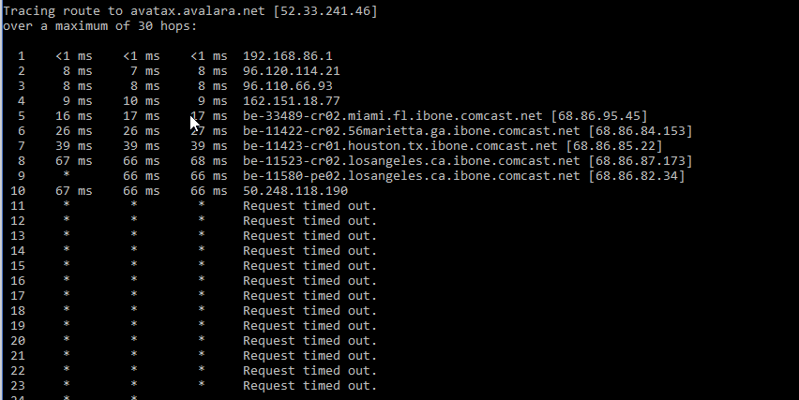Click hop 20 "Request timed out." line
The width and height of the screenshot is (799, 400).
point(309,340)
